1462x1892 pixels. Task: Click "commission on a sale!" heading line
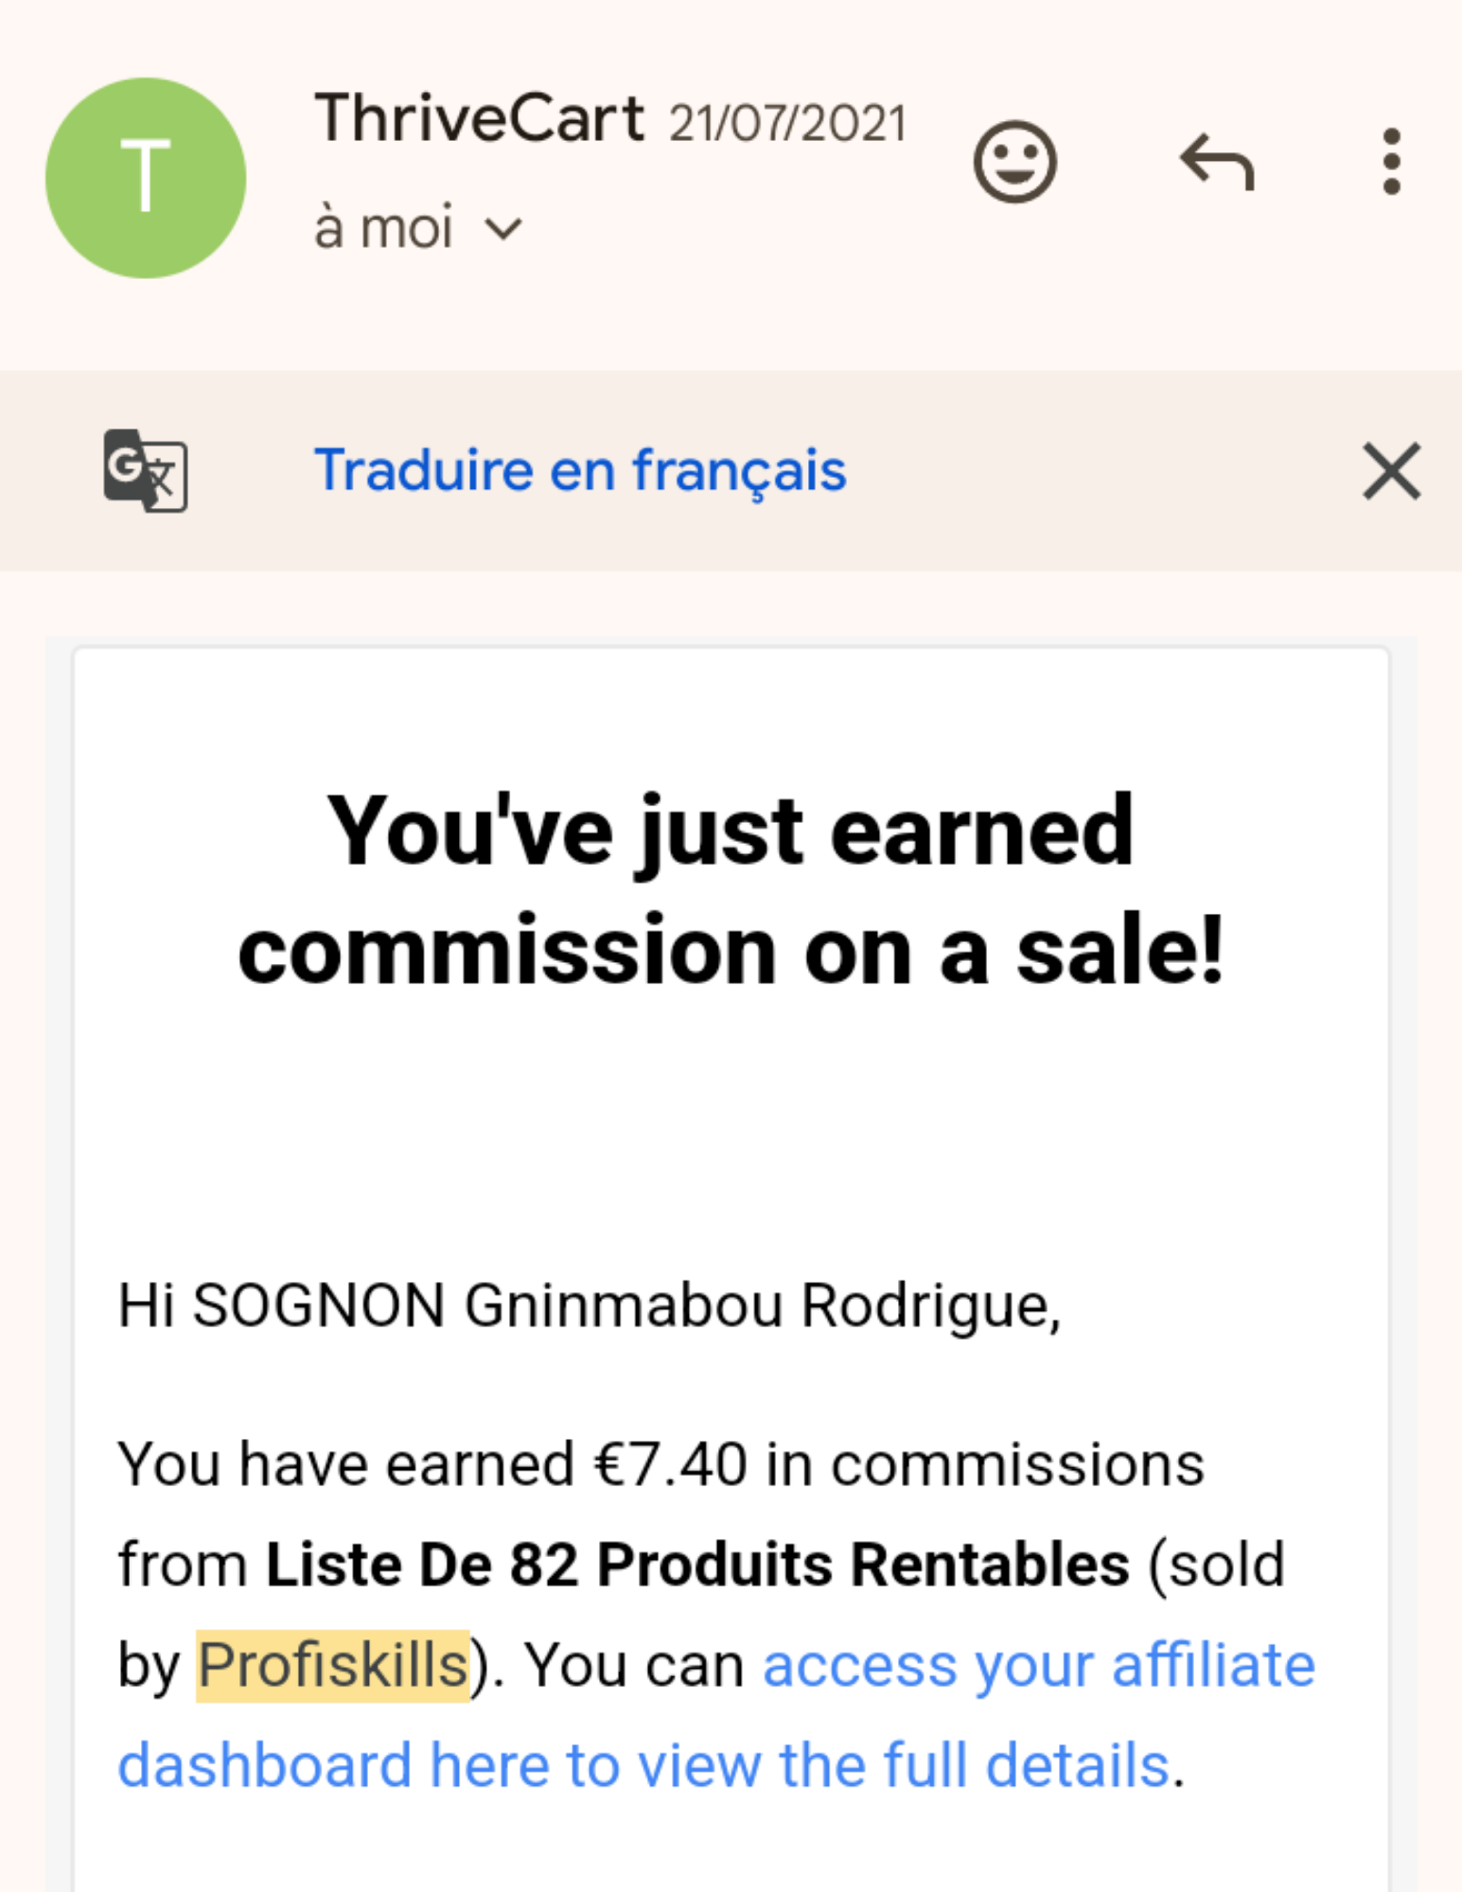coord(731,951)
